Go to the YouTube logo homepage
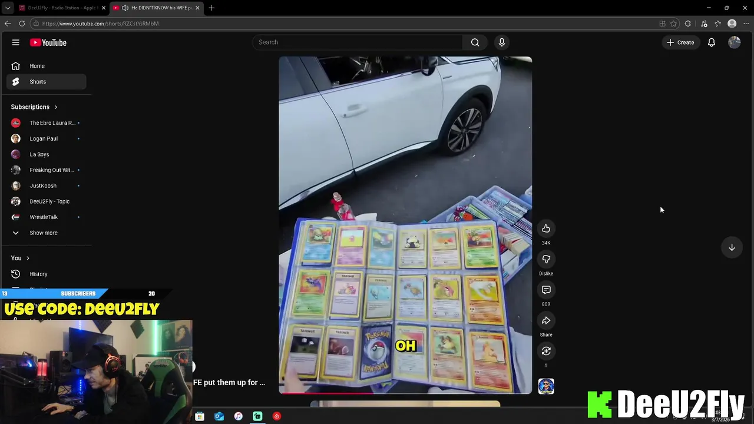The height and width of the screenshot is (424, 754). pos(48,42)
